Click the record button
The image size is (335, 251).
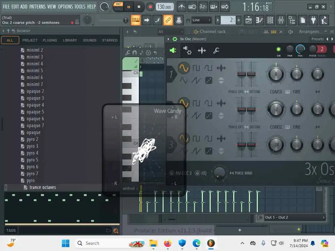150,7
